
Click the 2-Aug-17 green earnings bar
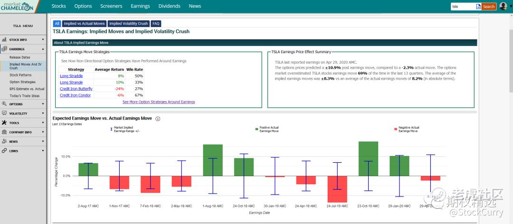point(88,169)
